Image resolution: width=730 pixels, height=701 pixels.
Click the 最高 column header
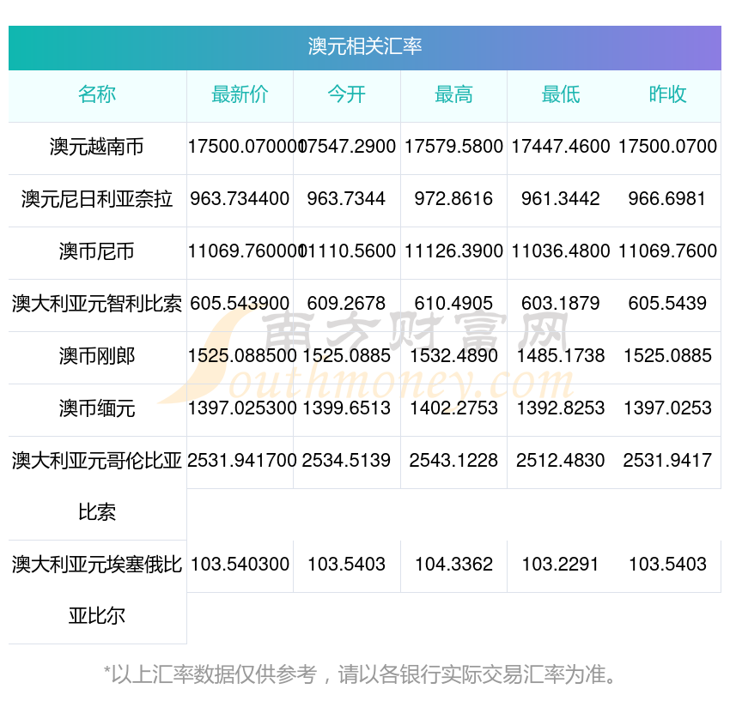pyautogui.click(x=453, y=95)
